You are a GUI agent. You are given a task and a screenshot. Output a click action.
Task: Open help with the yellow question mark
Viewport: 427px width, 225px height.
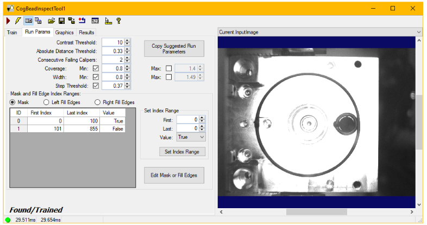[118, 21]
